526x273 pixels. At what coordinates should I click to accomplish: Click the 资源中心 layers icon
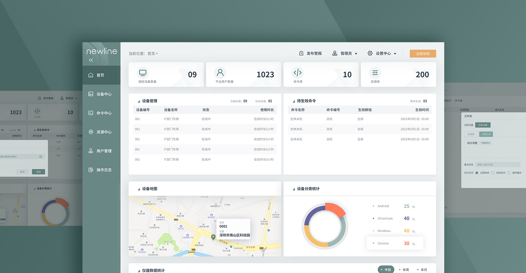(x=91, y=132)
